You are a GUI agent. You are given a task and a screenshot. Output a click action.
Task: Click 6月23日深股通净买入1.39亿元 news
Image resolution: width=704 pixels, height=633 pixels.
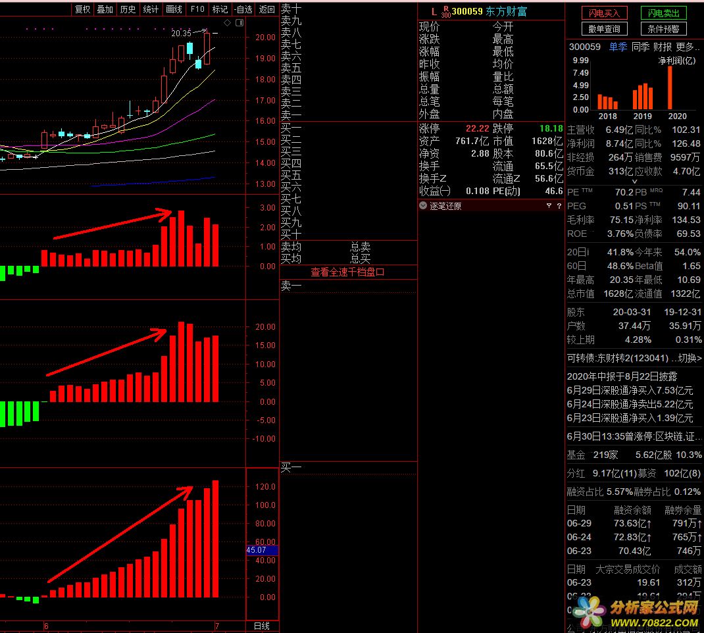coord(630,418)
